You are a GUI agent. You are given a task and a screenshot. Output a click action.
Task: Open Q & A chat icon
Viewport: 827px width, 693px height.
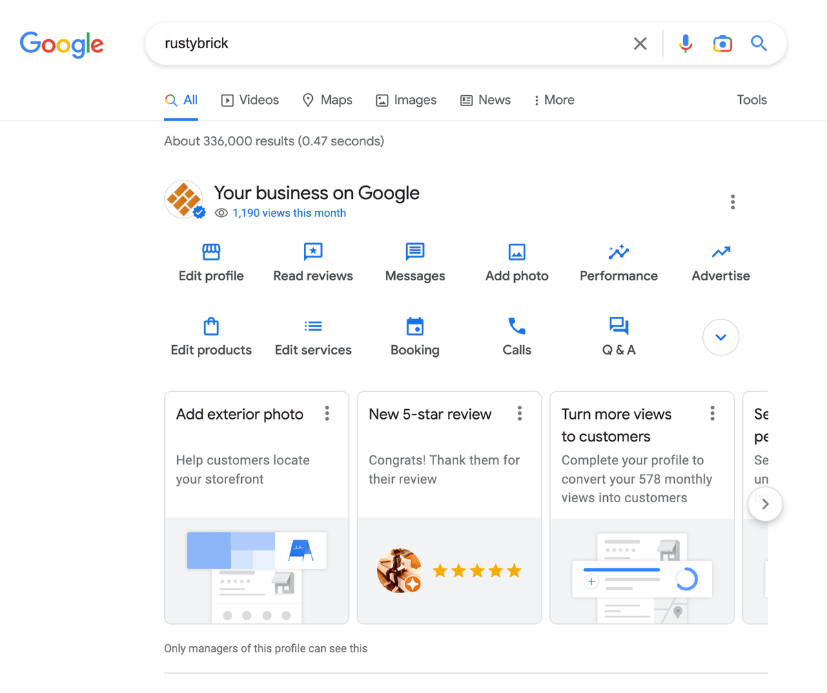[619, 326]
